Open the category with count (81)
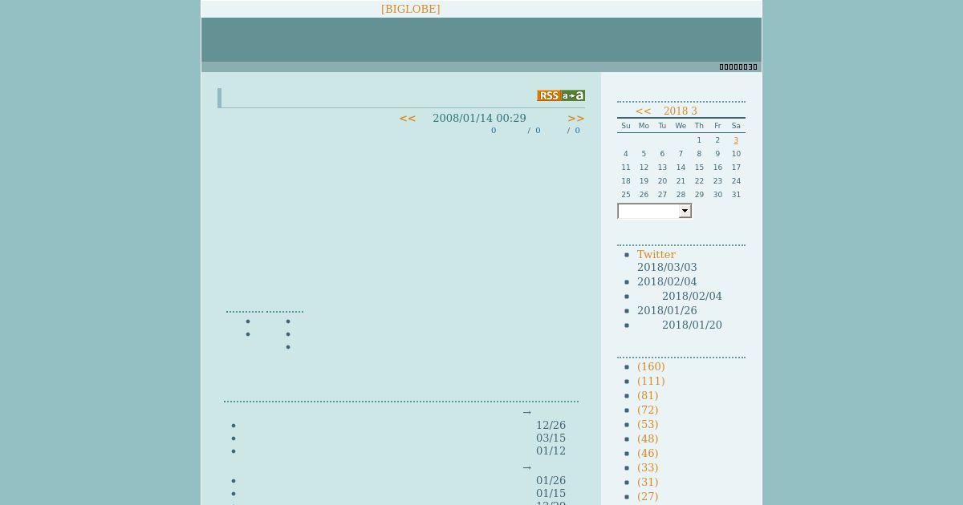The image size is (963, 505). pyautogui.click(x=648, y=396)
